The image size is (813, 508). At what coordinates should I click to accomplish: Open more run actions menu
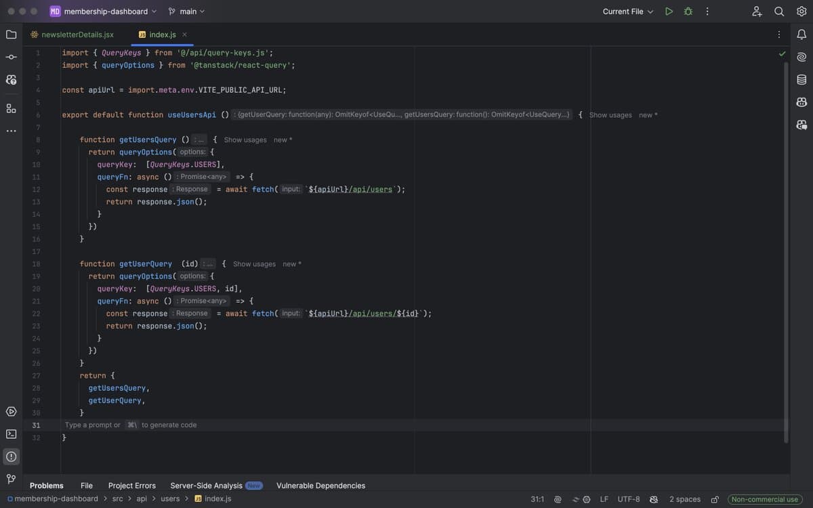click(x=707, y=12)
